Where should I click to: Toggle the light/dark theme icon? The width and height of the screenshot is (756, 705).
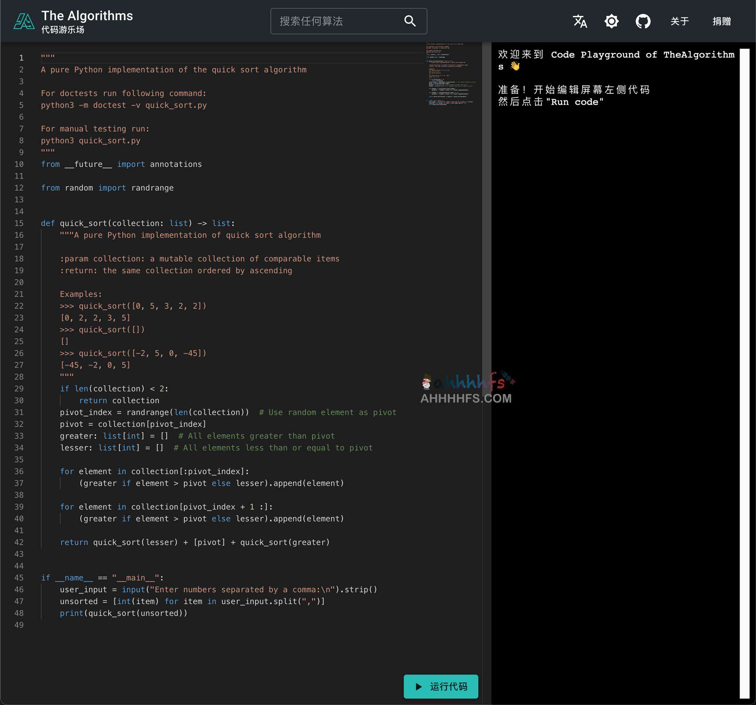[x=611, y=21]
